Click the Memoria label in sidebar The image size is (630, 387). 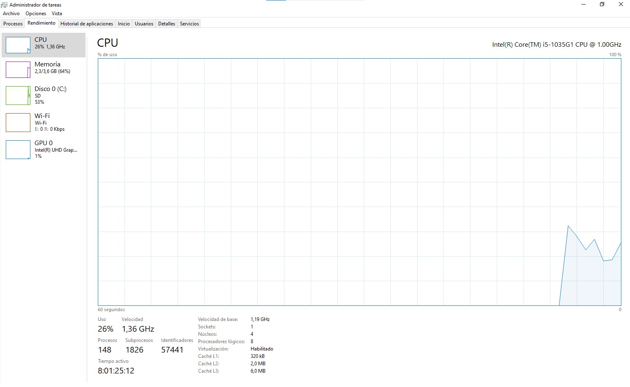pyautogui.click(x=47, y=64)
